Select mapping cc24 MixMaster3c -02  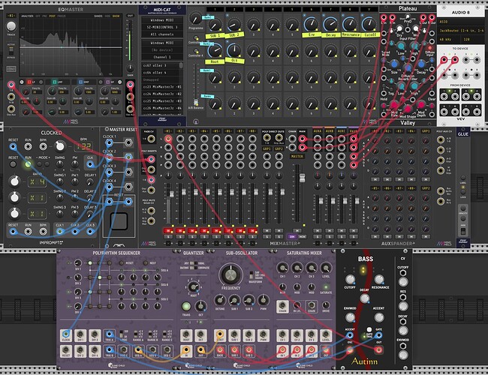click(162, 94)
